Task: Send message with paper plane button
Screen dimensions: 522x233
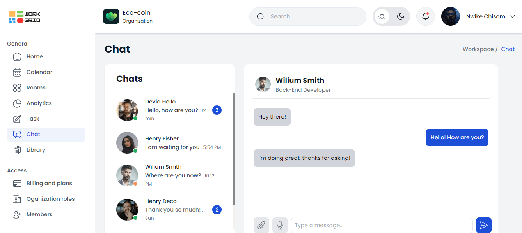Action: tap(484, 225)
